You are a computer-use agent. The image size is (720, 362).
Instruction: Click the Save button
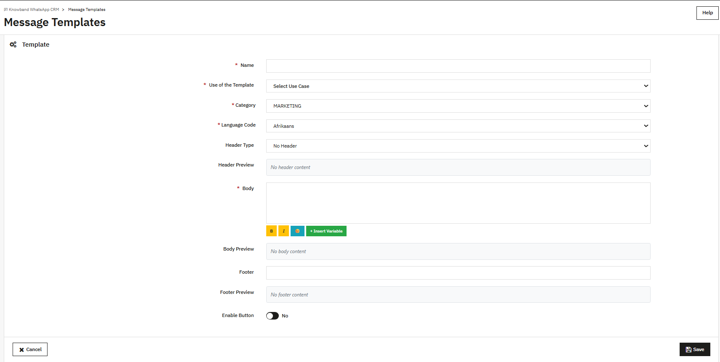click(x=695, y=349)
